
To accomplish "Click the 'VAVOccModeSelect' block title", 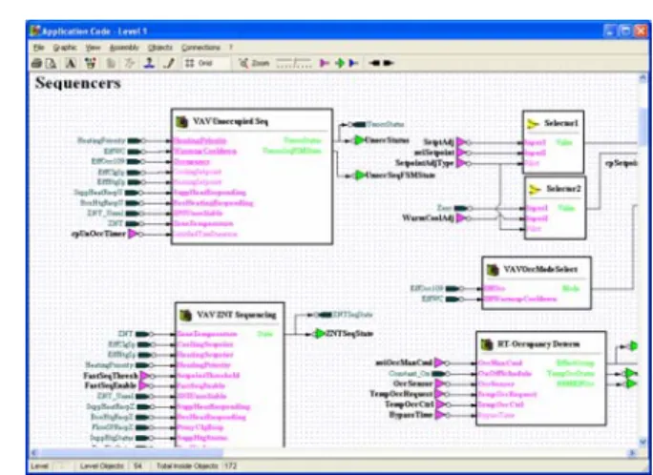I will pos(540,270).
